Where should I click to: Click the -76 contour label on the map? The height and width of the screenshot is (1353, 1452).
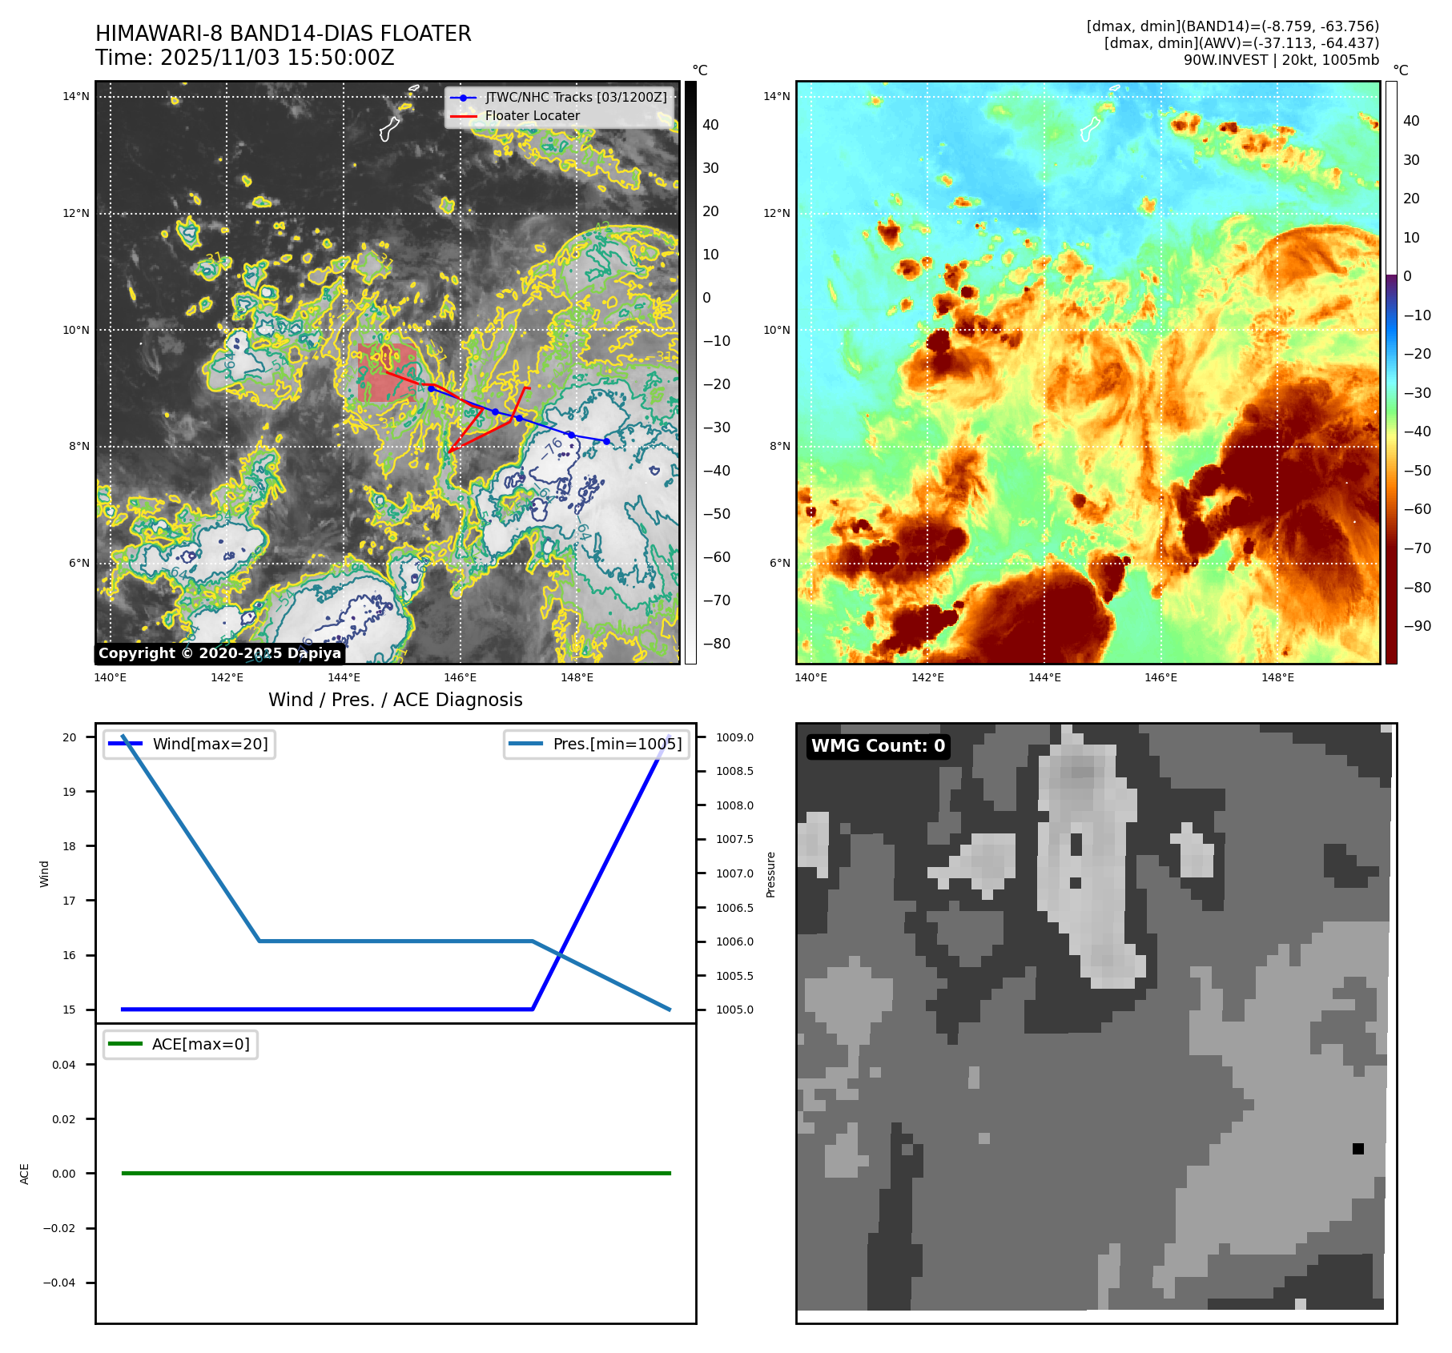coord(552,448)
